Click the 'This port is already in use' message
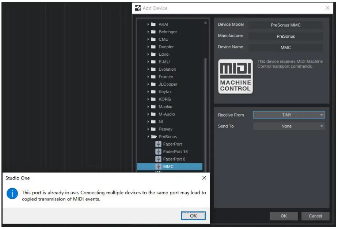Viewport: 338px width, 229px height. click(x=114, y=196)
